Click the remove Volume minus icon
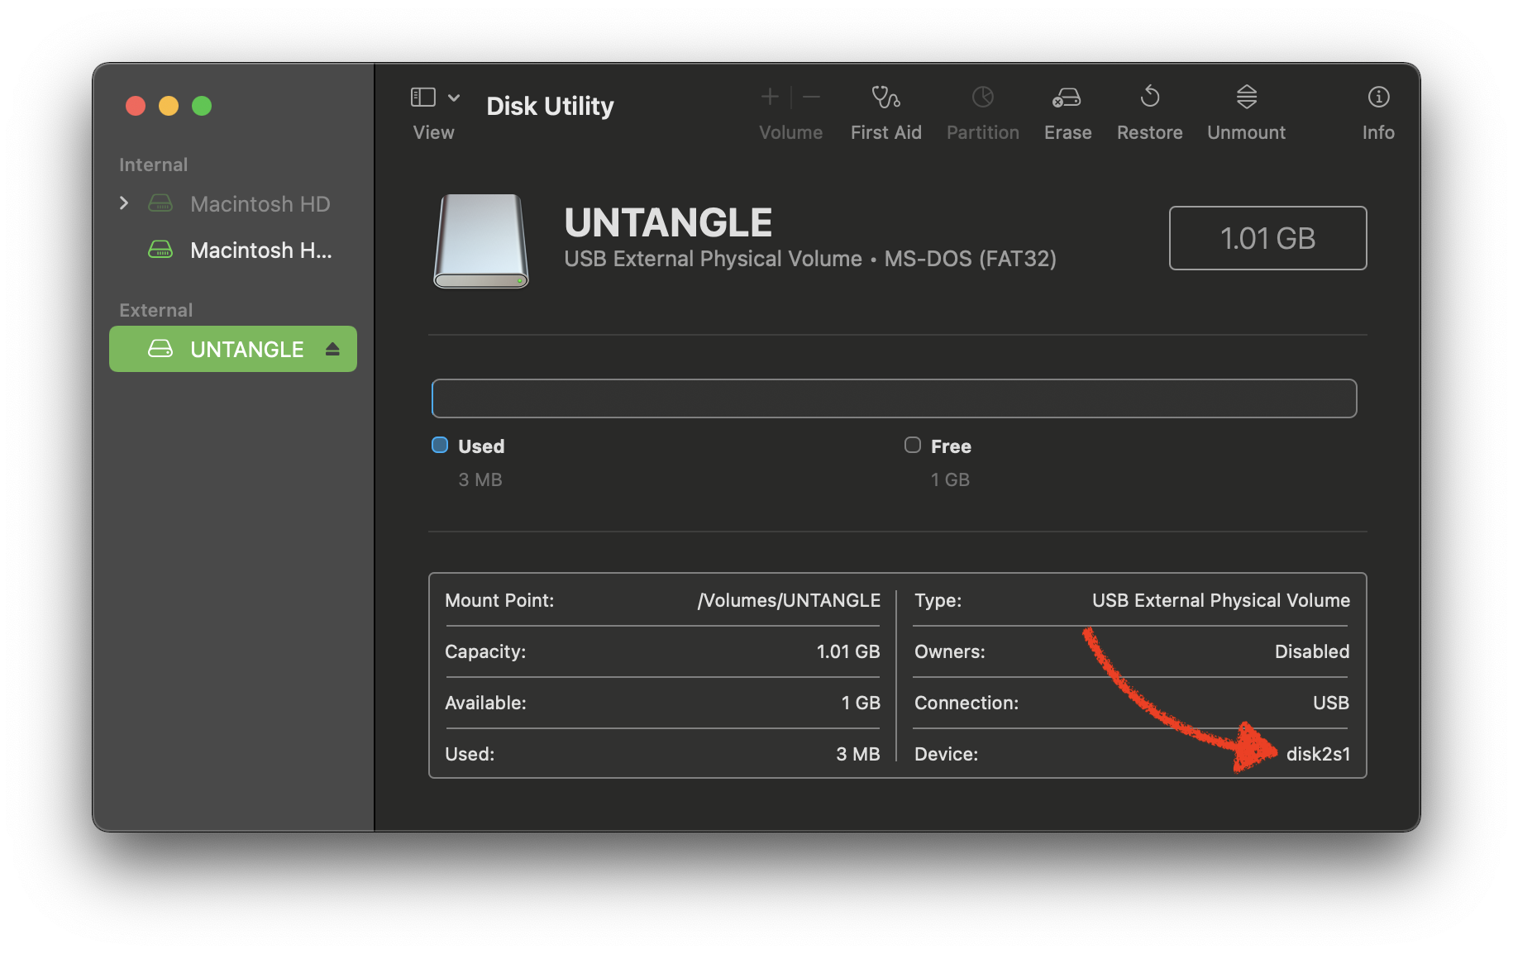 click(812, 97)
